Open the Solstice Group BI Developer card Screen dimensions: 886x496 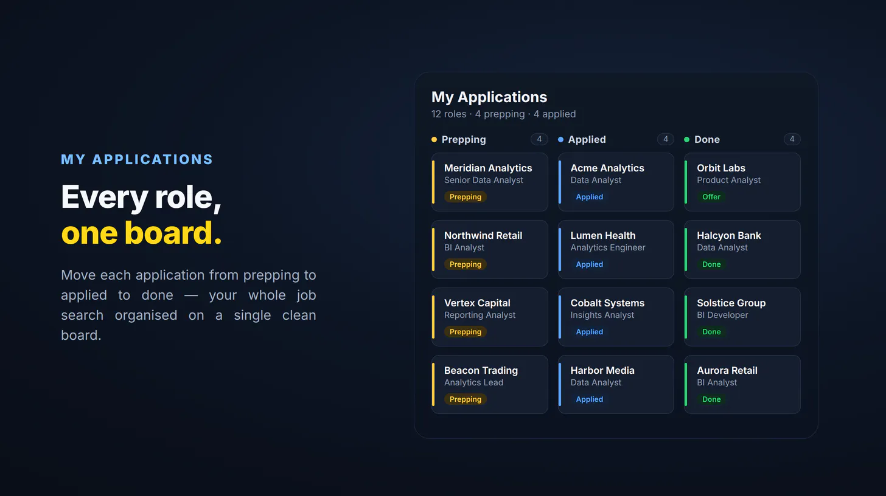(742, 317)
